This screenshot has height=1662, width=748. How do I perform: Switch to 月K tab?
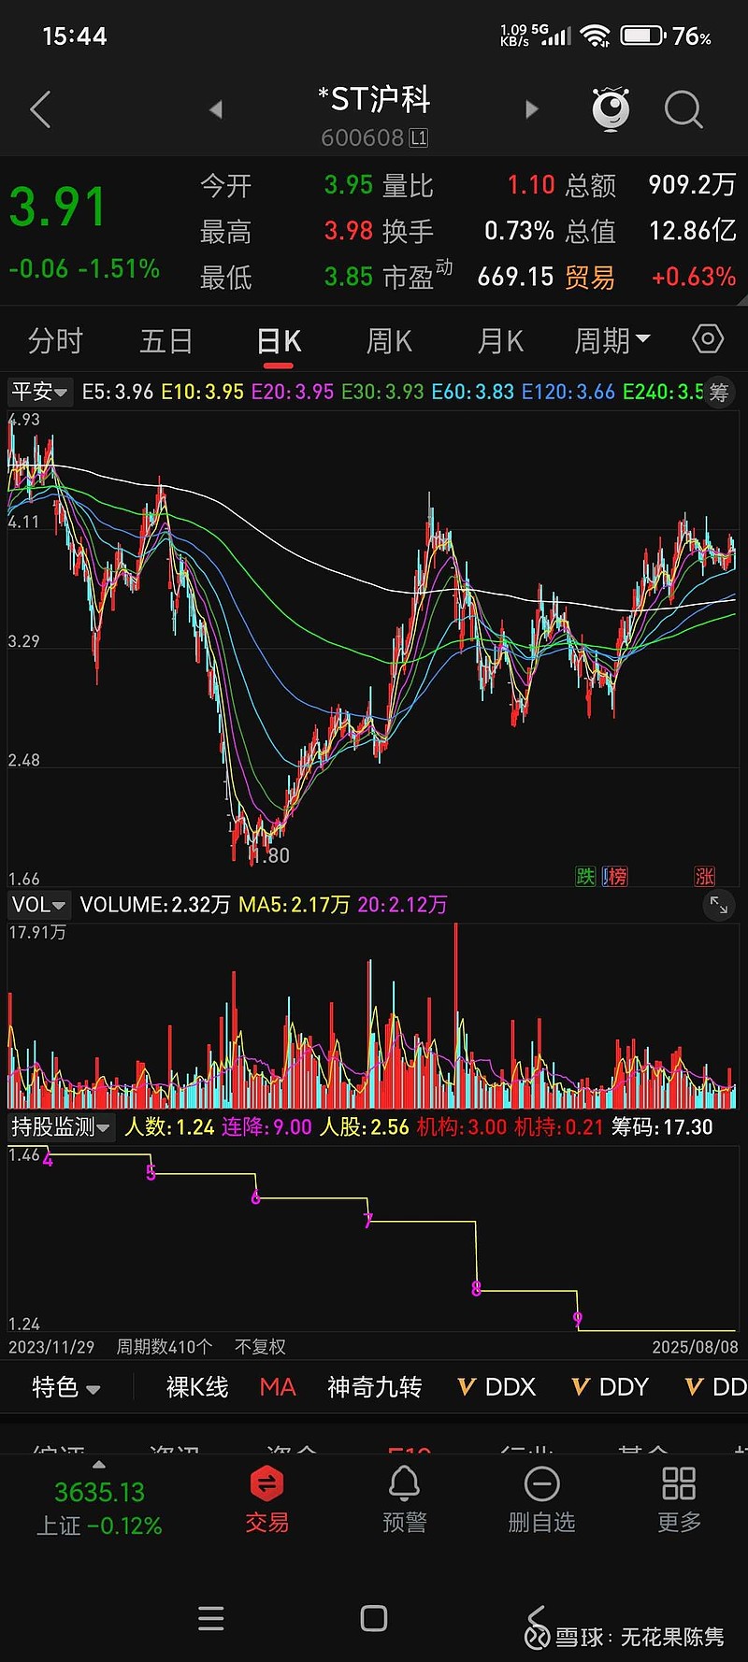click(x=501, y=341)
